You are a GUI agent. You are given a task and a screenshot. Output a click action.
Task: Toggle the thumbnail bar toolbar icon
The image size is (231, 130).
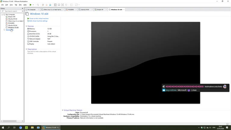[59, 5]
